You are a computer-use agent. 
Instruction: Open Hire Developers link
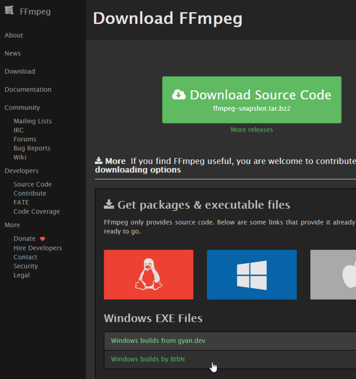pyautogui.click(x=38, y=248)
